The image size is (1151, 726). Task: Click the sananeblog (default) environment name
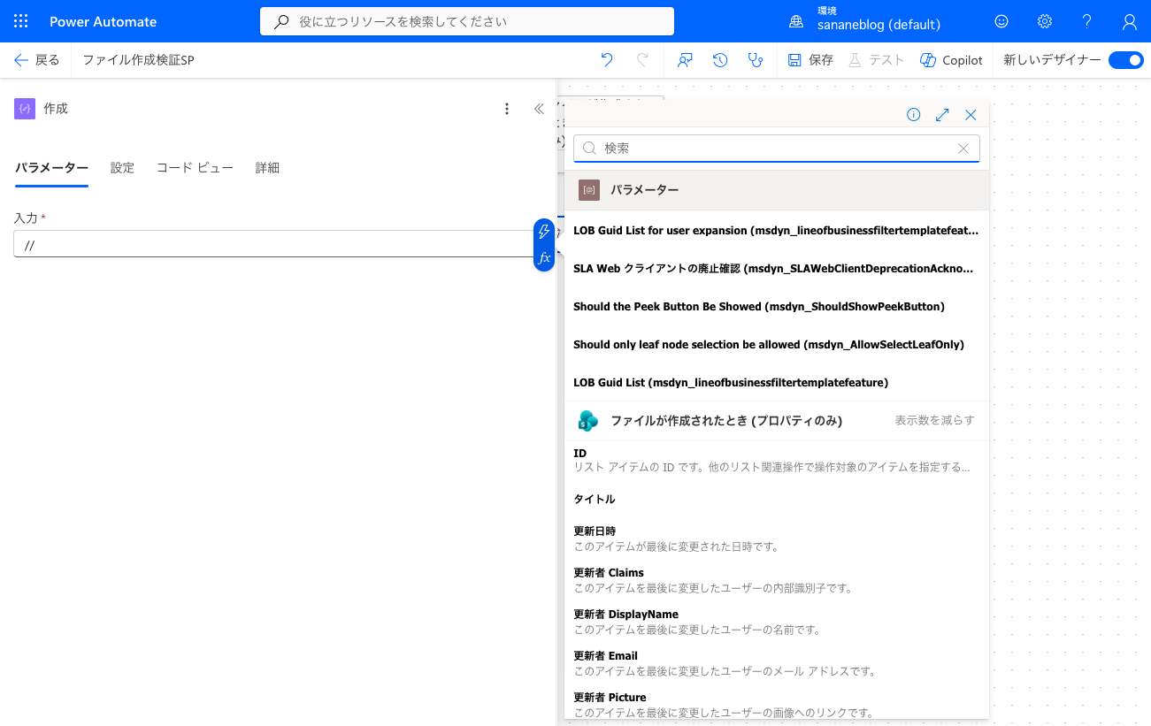click(879, 26)
